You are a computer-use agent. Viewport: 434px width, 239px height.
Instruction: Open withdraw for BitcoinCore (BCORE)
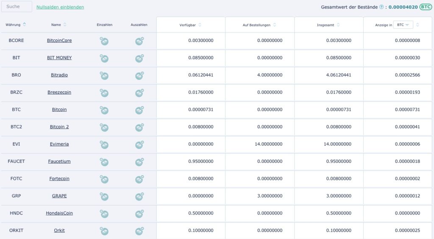tap(139, 41)
